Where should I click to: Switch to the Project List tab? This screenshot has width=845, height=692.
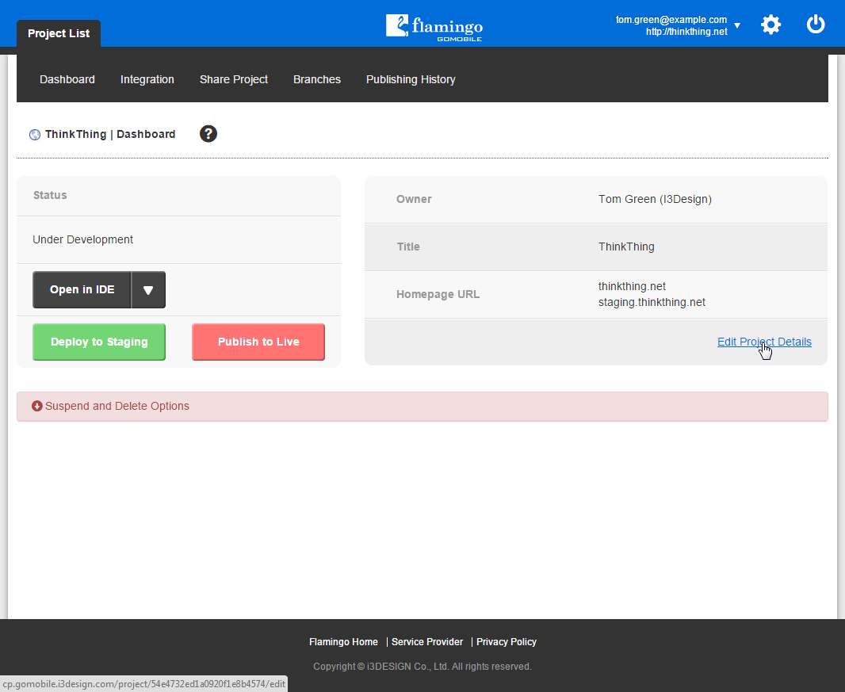coord(59,33)
